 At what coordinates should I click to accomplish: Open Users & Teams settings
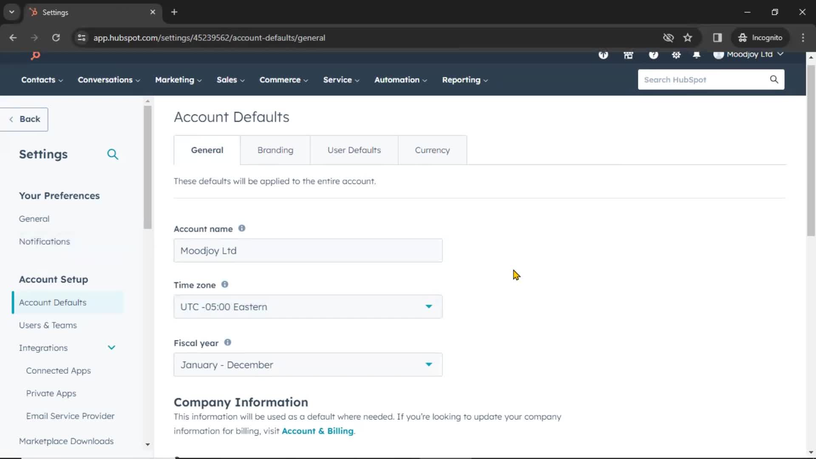[x=48, y=325]
